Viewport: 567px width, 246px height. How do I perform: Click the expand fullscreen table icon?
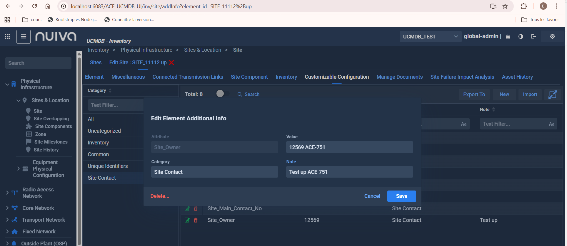click(x=553, y=95)
